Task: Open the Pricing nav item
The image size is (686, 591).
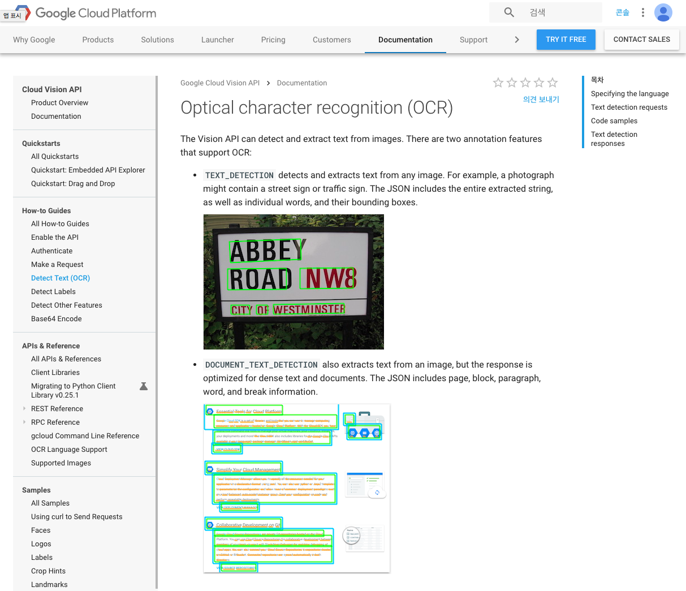Action: coord(273,40)
